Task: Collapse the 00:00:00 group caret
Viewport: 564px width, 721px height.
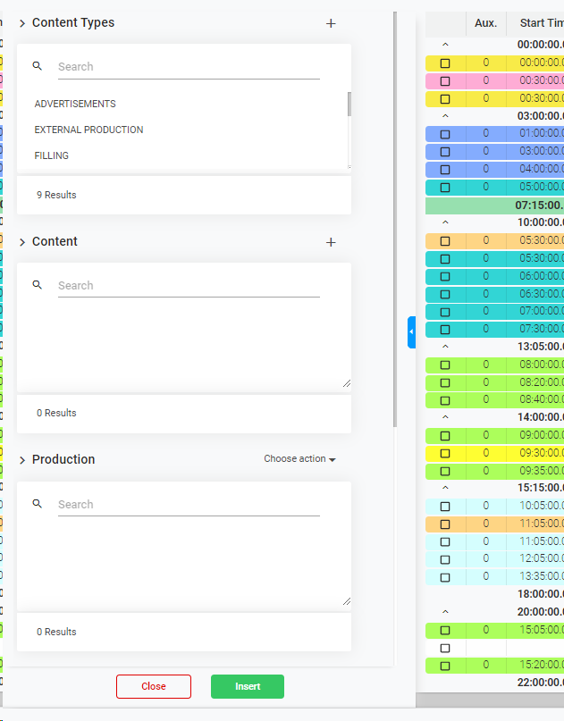Action: [x=445, y=45]
